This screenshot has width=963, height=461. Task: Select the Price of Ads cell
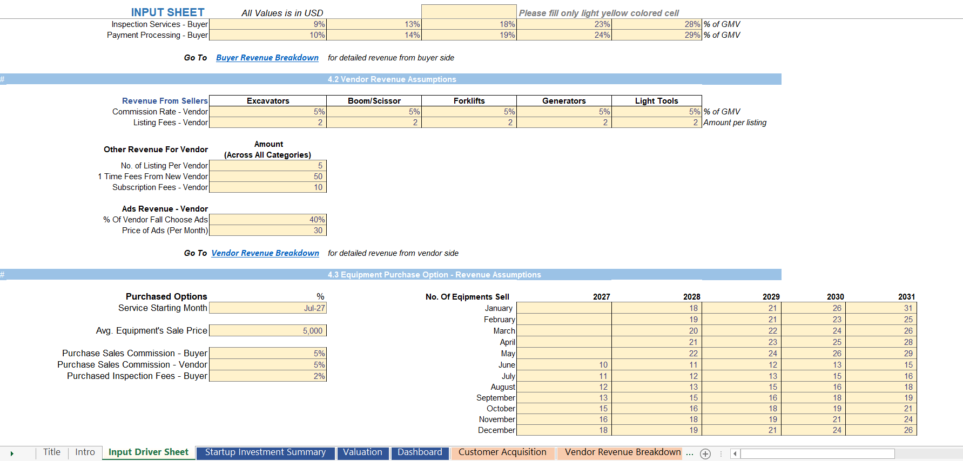pyautogui.click(x=268, y=231)
